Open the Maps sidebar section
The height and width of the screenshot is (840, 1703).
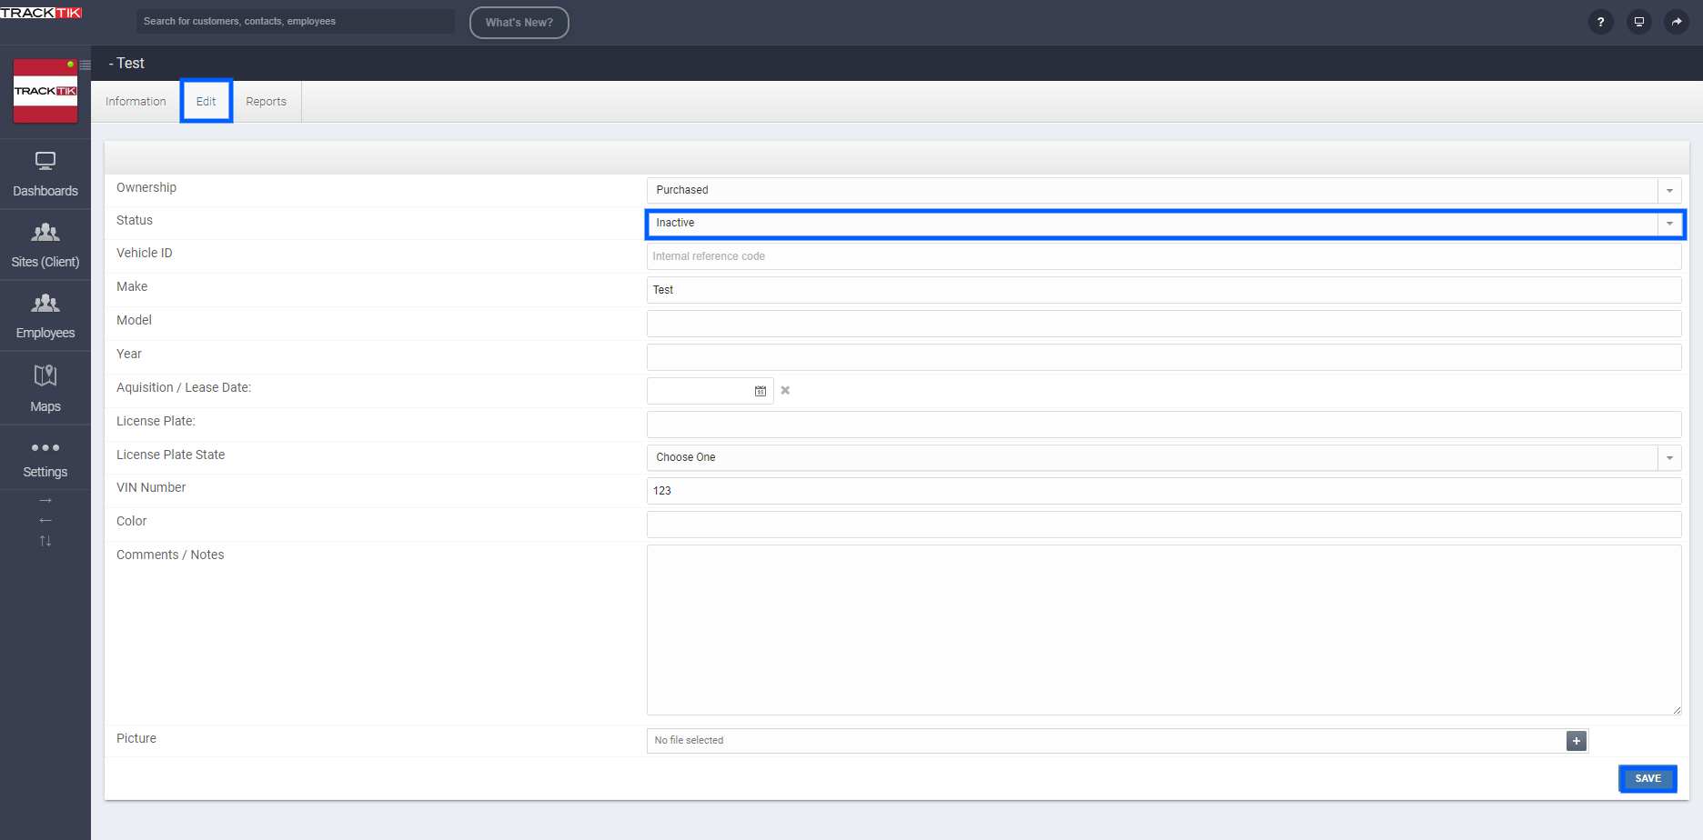tap(45, 388)
